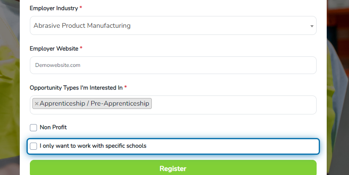Image resolution: width=349 pixels, height=175 pixels.
Task: Click into the Employer Website field
Action: (x=173, y=65)
